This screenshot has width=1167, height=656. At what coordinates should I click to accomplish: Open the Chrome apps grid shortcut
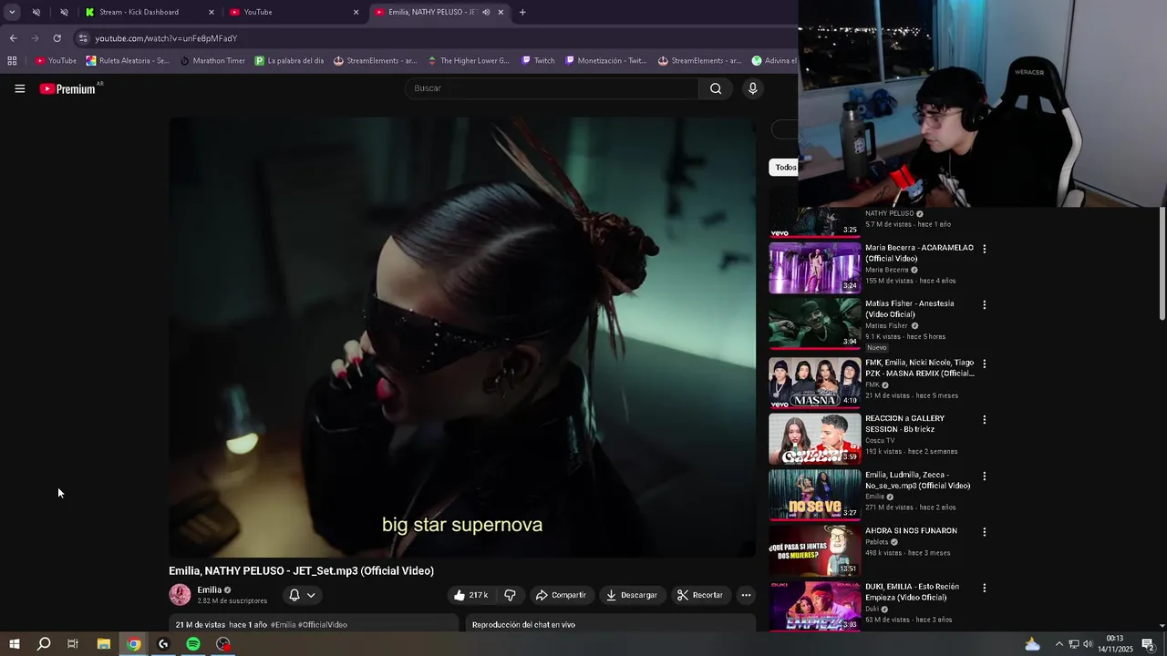tap(12, 61)
